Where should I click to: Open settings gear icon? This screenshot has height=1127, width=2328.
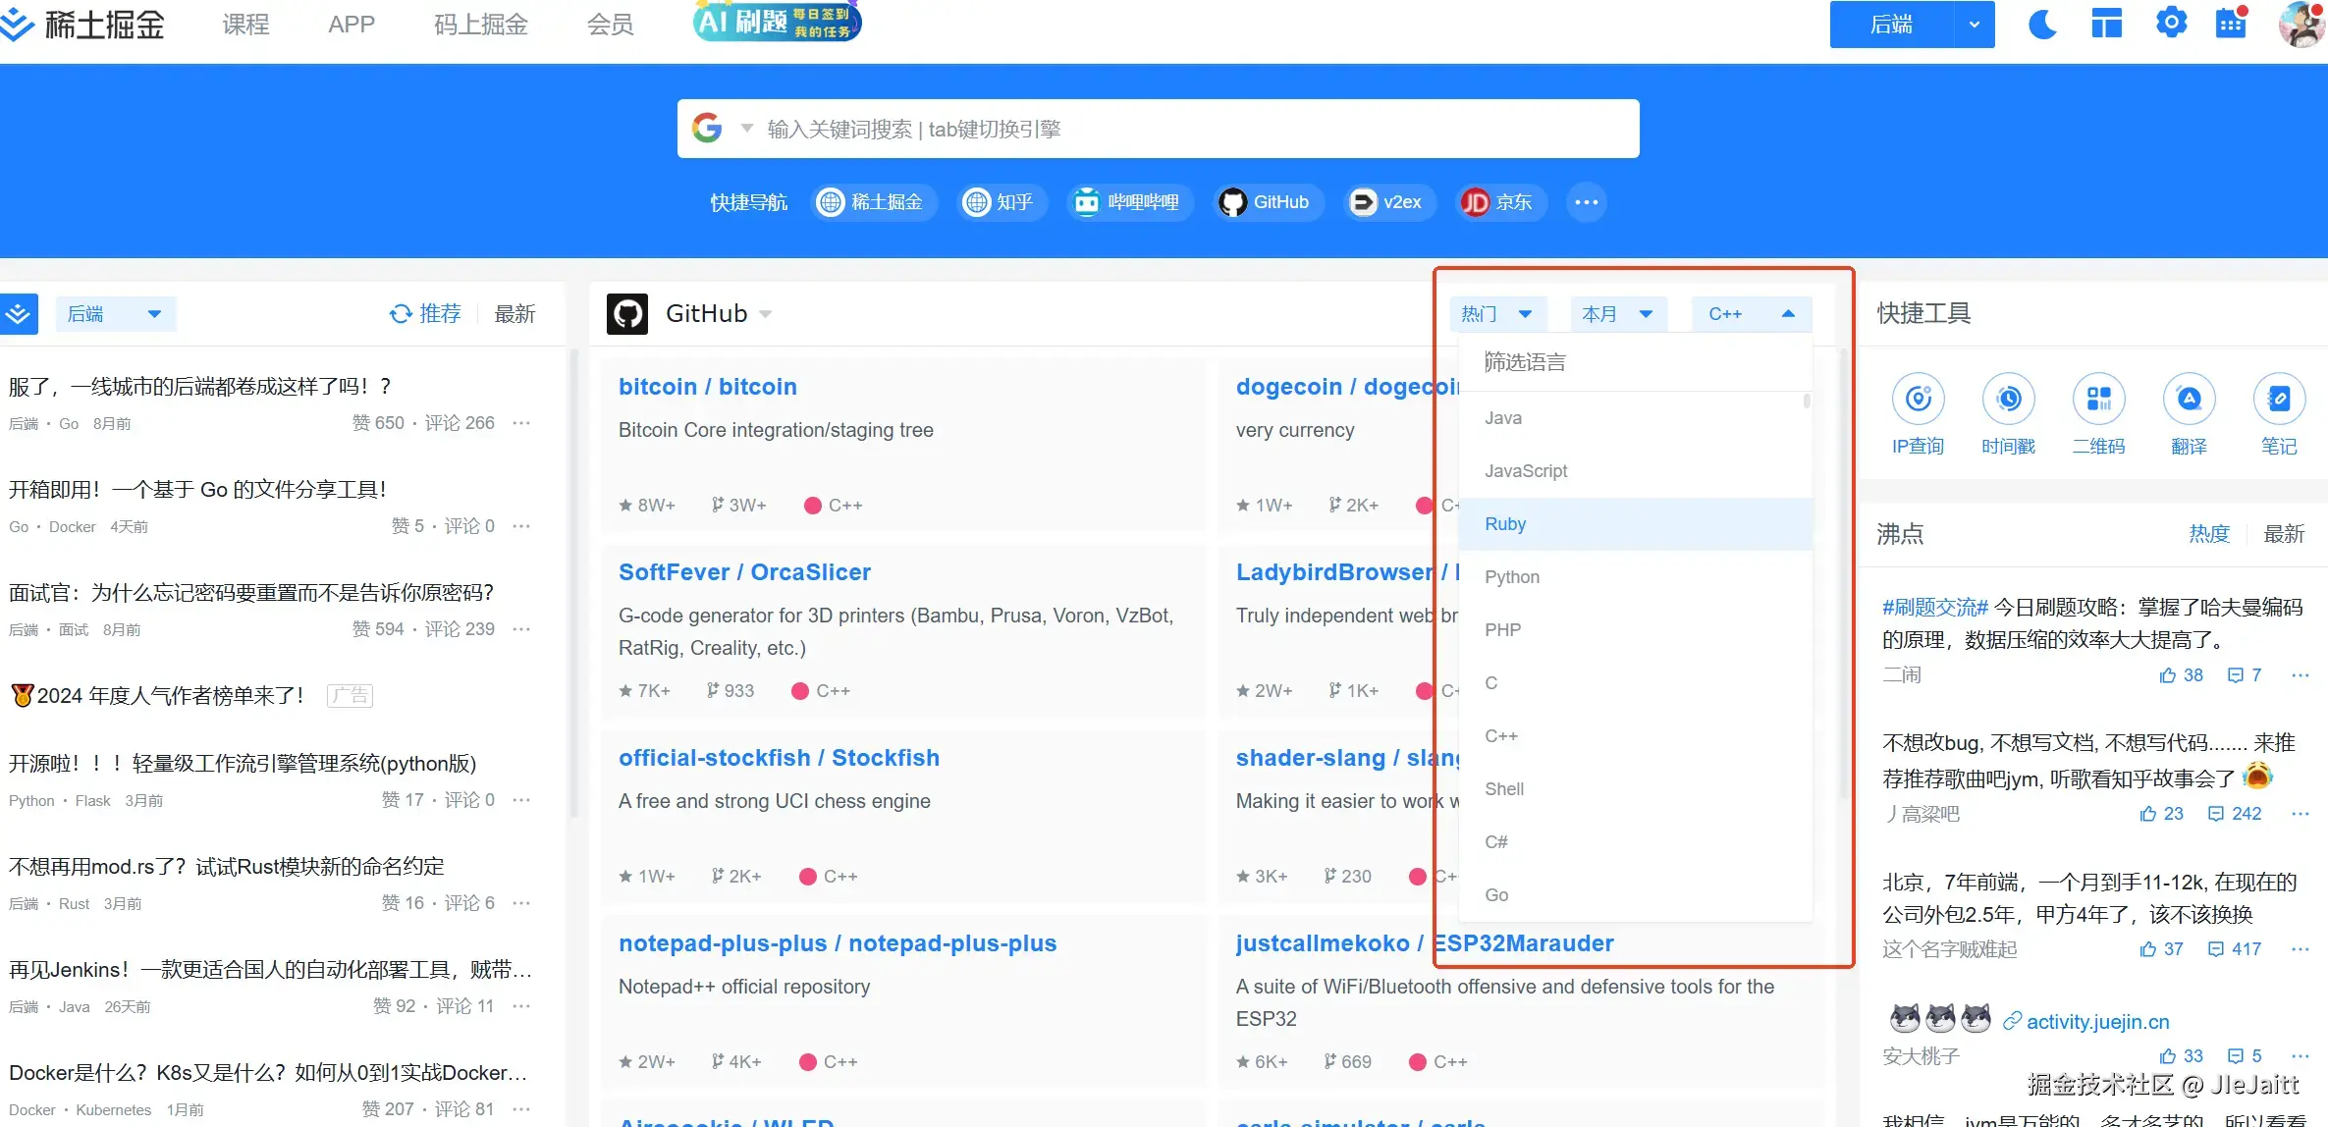2171,23
